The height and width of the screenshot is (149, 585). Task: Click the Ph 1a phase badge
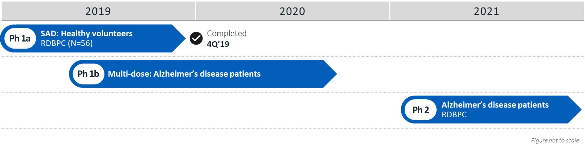(20, 38)
